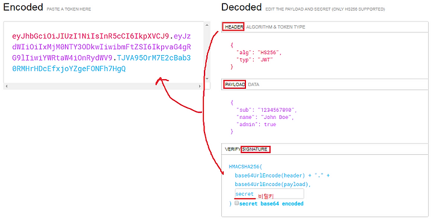Click the HEADER section label
The height and width of the screenshot is (219, 433).
233,27
